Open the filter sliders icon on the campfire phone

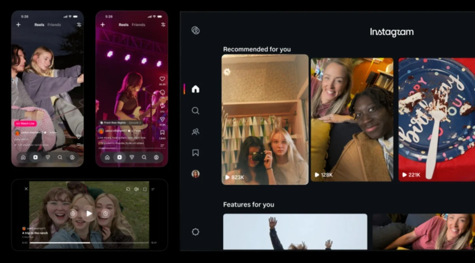79,25
